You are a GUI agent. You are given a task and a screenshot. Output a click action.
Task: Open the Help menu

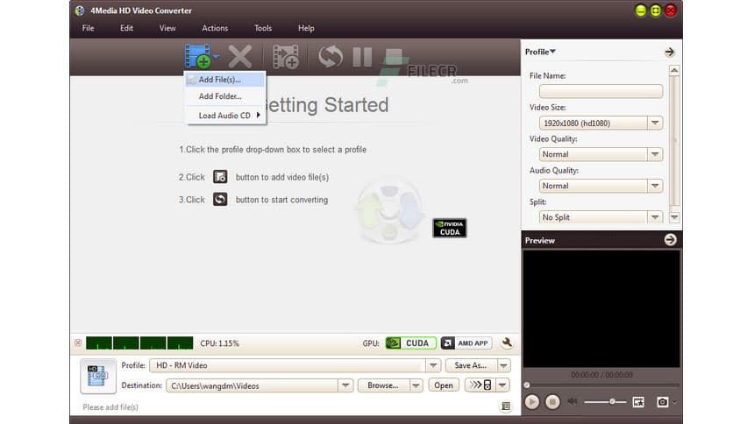tap(306, 28)
